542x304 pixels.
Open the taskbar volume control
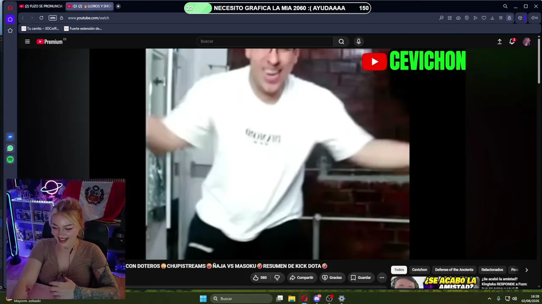pyautogui.click(x=514, y=299)
